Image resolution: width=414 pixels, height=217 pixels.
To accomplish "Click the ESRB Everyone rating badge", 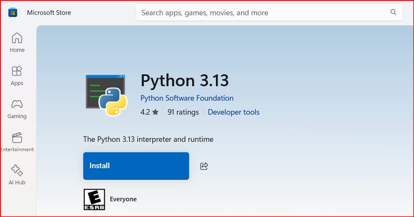I will (x=94, y=200).
